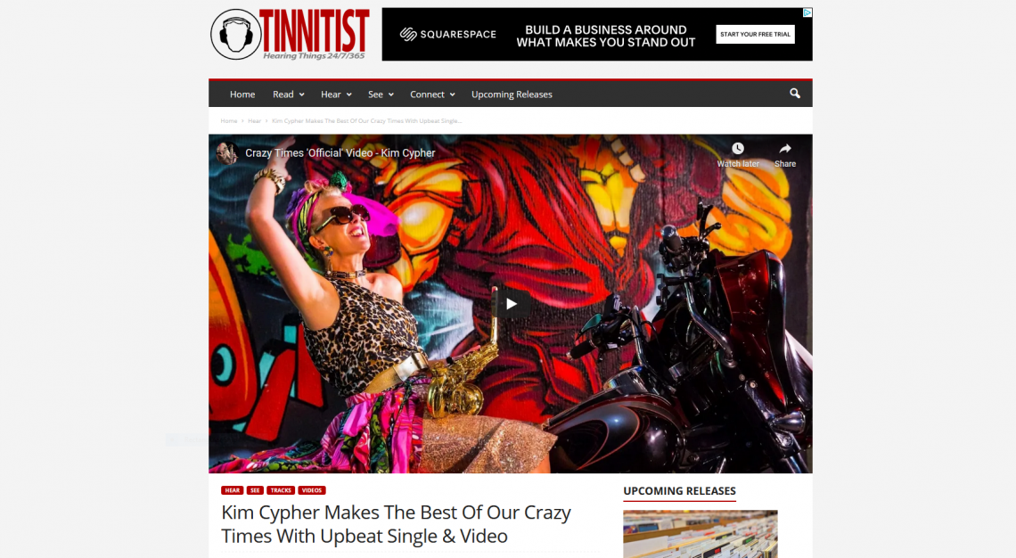Viewport: 1016px width, 558px height.
Task: Expand the See dropdown menu
Action: click(x=381, y=94)
